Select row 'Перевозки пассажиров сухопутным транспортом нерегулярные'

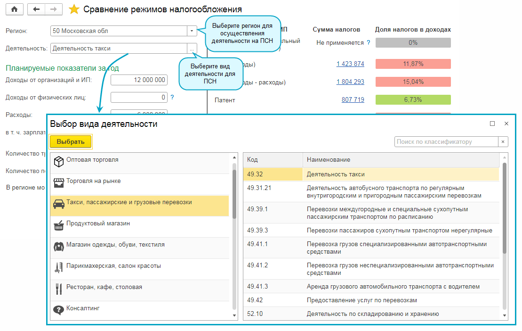point(371,231)
